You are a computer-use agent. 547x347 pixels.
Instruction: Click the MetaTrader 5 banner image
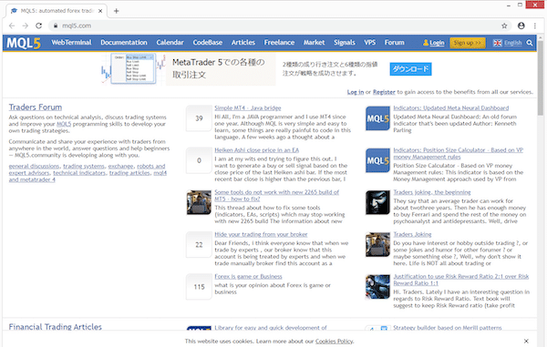[x=133, y=69]
